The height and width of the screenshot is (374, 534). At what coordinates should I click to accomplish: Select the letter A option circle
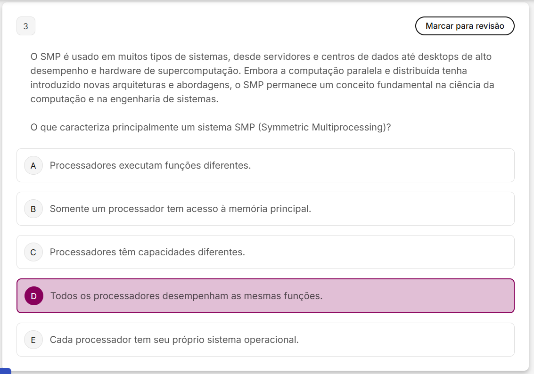pos(33,165)
